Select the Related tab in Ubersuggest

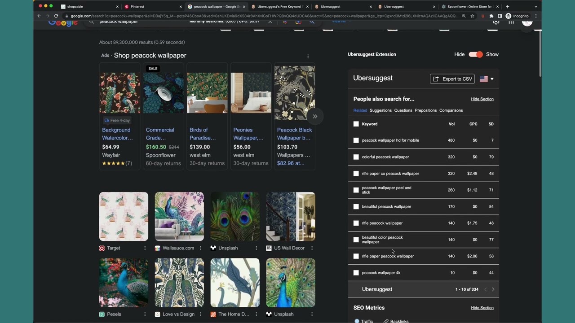click(x=360, y=110)
